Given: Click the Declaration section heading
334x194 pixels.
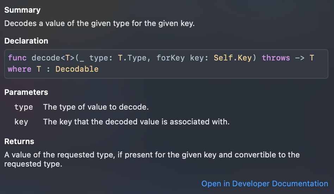Looking at the screenshot, I should (26, 41).
